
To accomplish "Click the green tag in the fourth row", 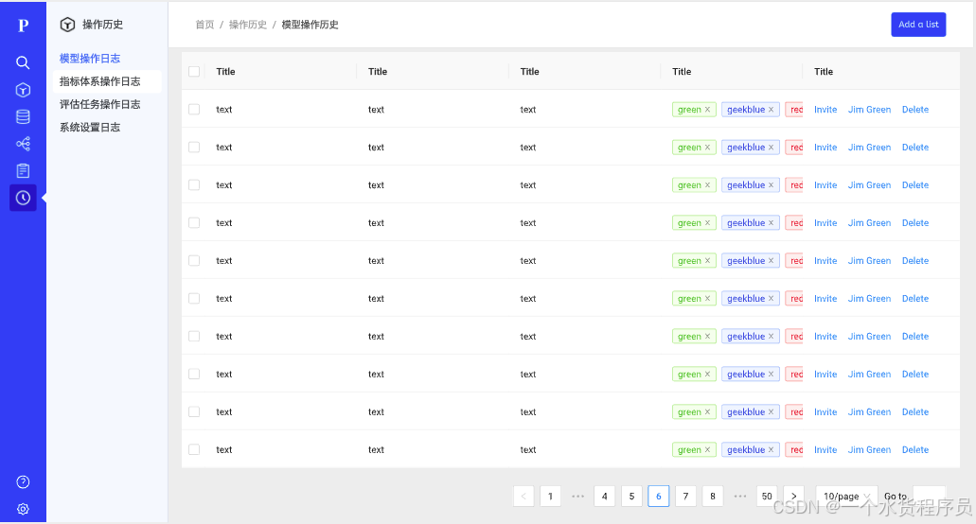I will 694,223.
